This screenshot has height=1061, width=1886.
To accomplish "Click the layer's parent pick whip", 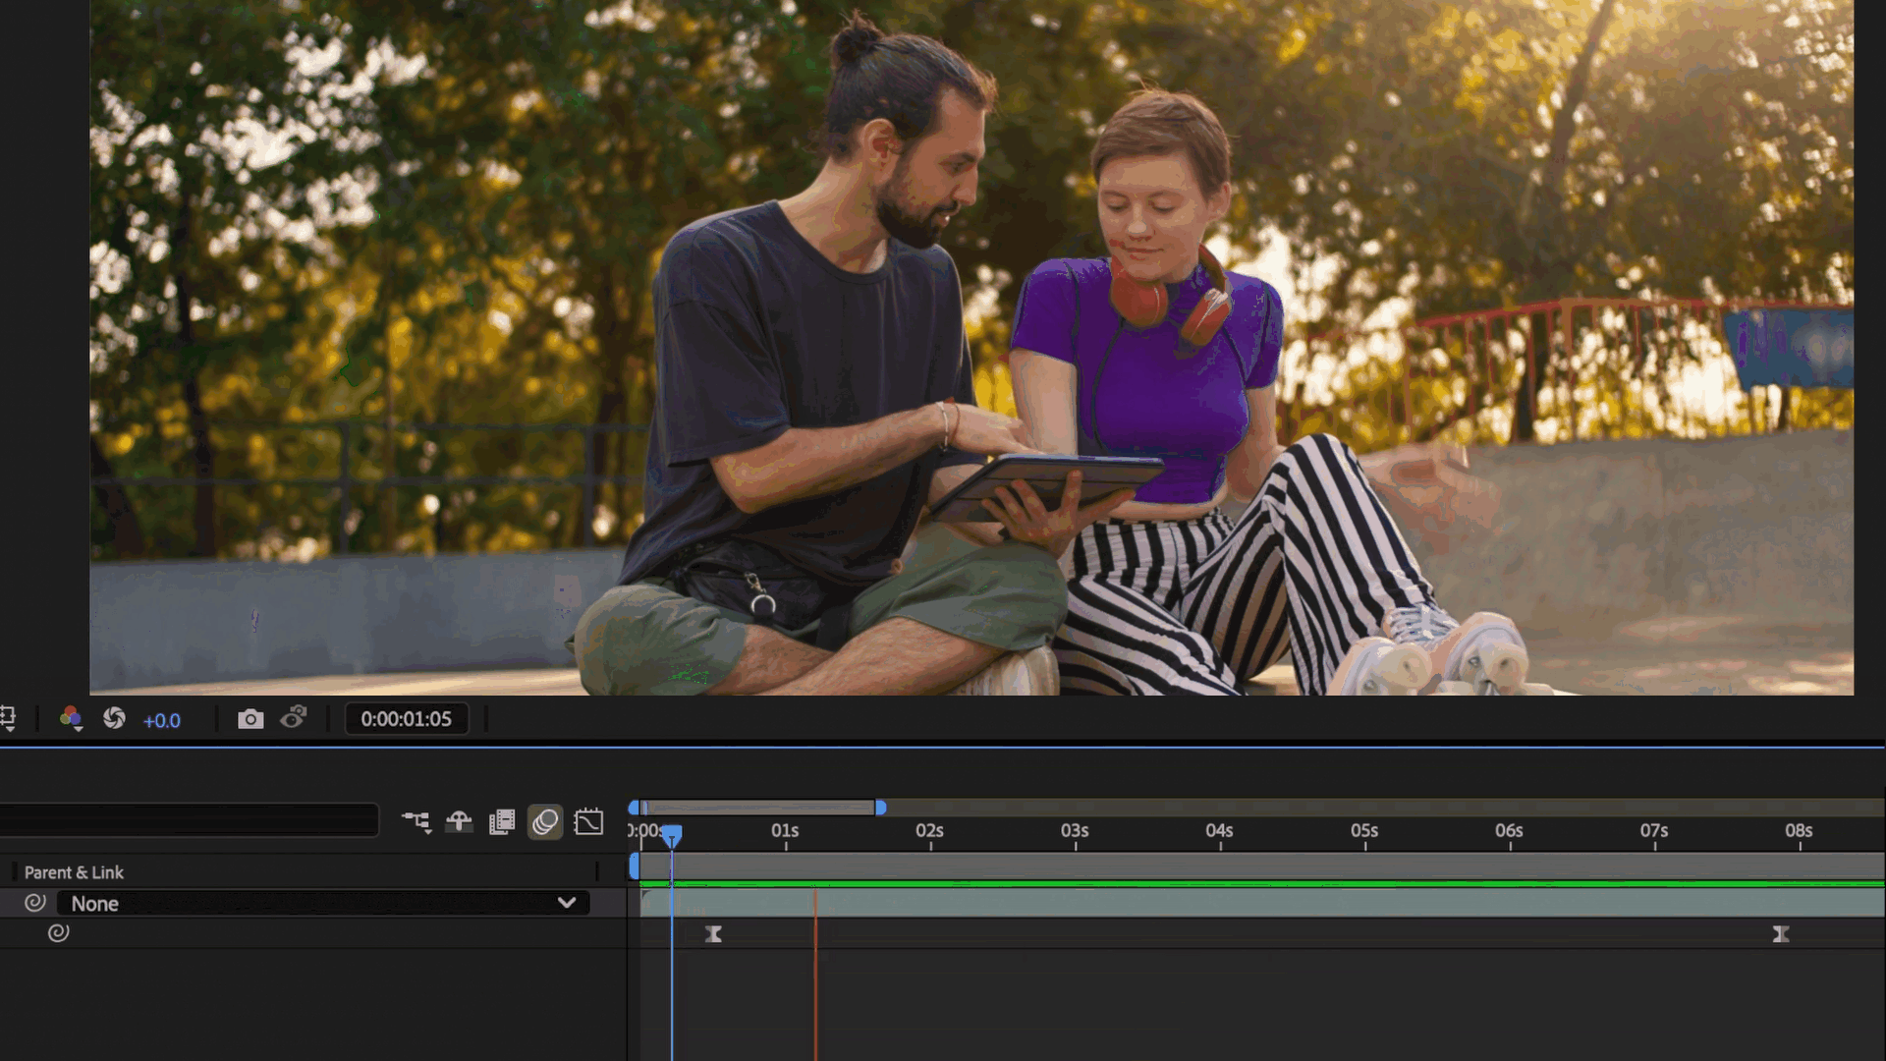I will (x=35, y=903).
